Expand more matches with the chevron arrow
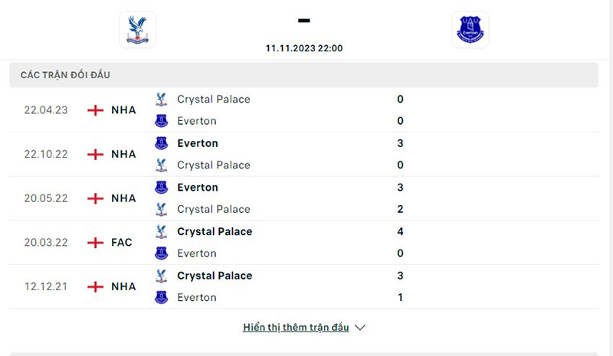Image resolution: width=613 pixels, height=356 pixels. point(360,328)
